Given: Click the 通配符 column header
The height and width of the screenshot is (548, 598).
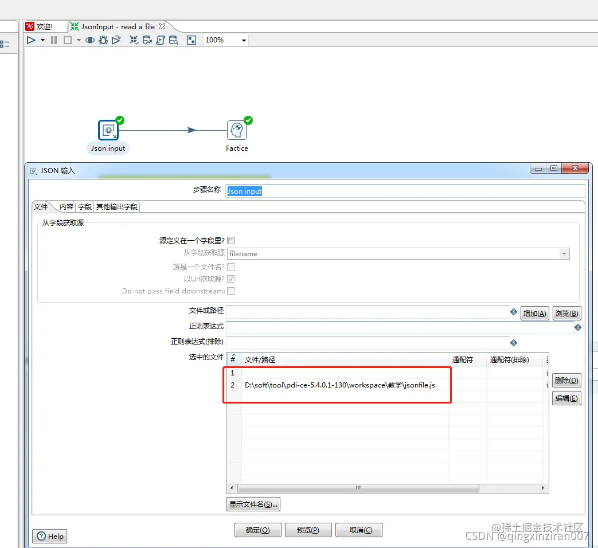Looking at the screenshot, I should tap(468, 359).
